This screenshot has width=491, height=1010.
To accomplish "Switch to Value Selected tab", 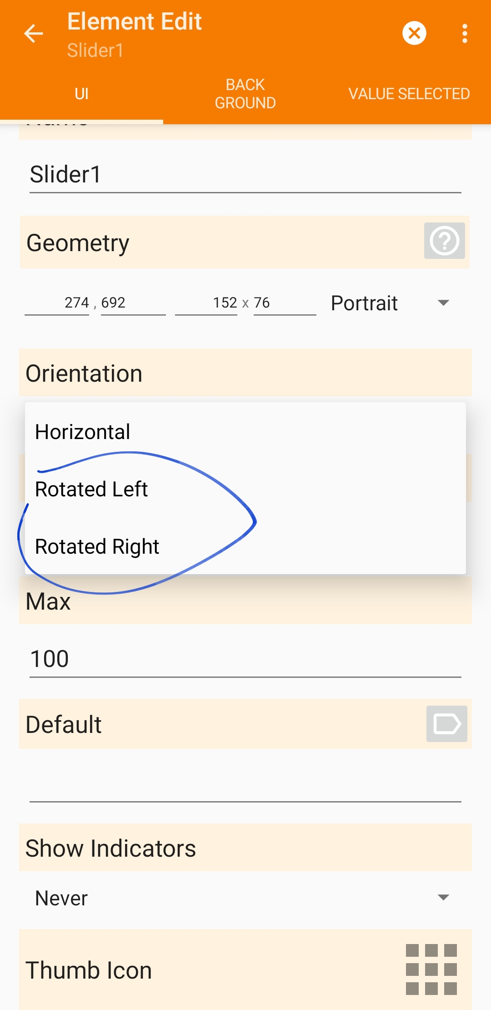I will click(x=409, y=94).
